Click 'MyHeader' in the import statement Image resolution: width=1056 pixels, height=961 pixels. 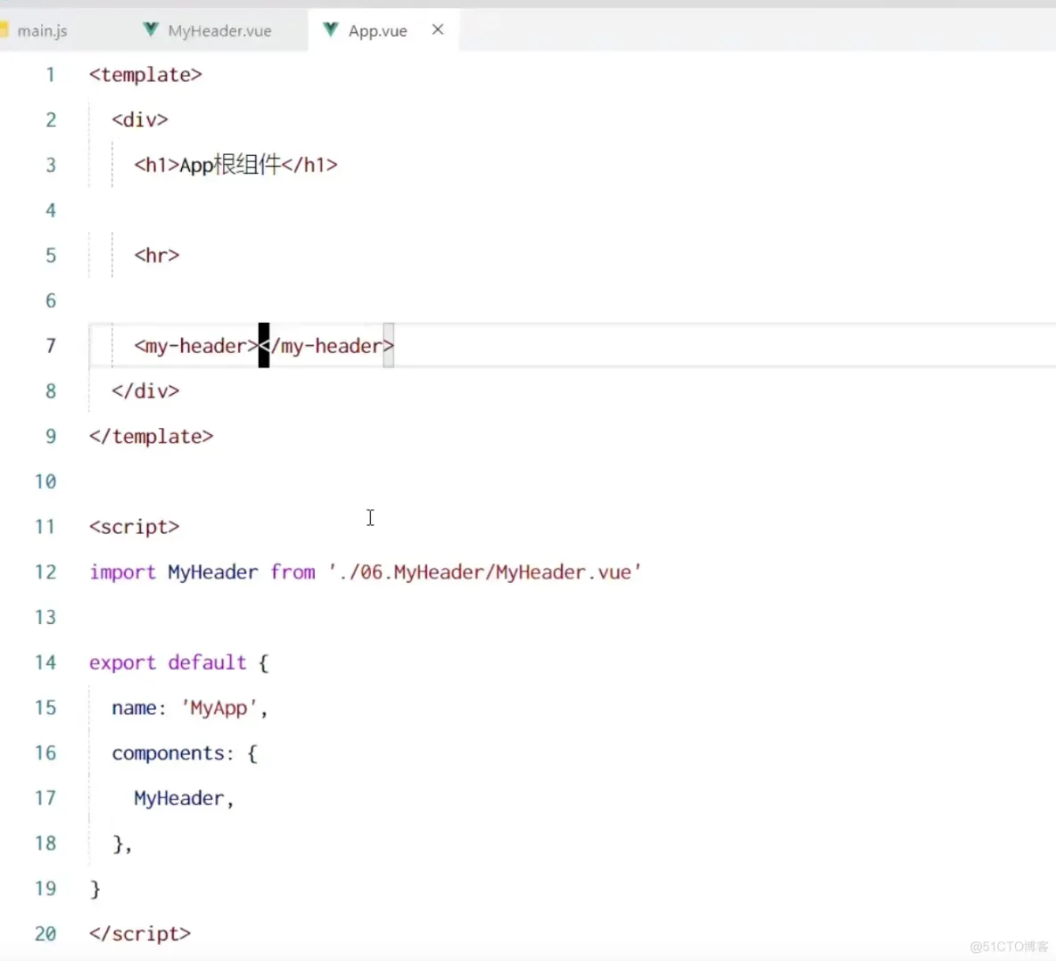[213, 572]
